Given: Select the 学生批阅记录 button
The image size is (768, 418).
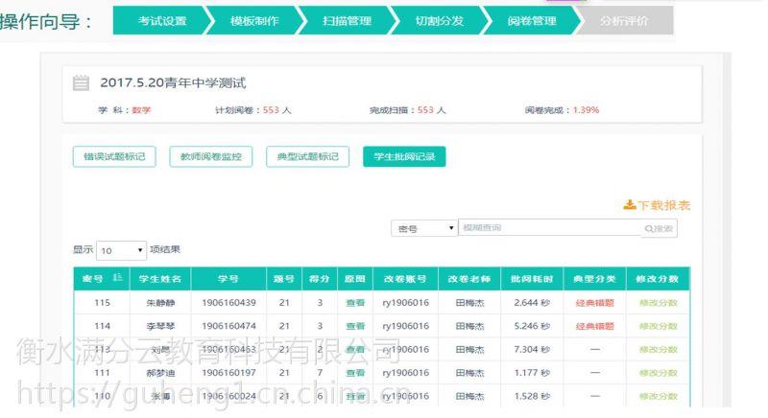Looking at the screenshot, I should [x=404, y=157].
